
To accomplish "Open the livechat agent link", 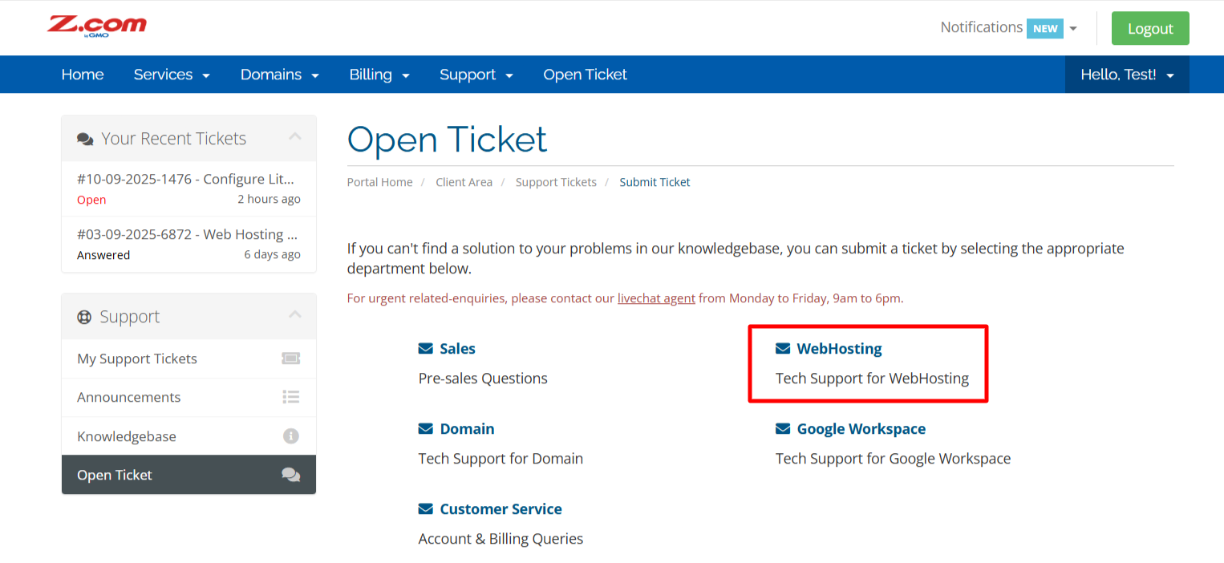I will [656, 298].
